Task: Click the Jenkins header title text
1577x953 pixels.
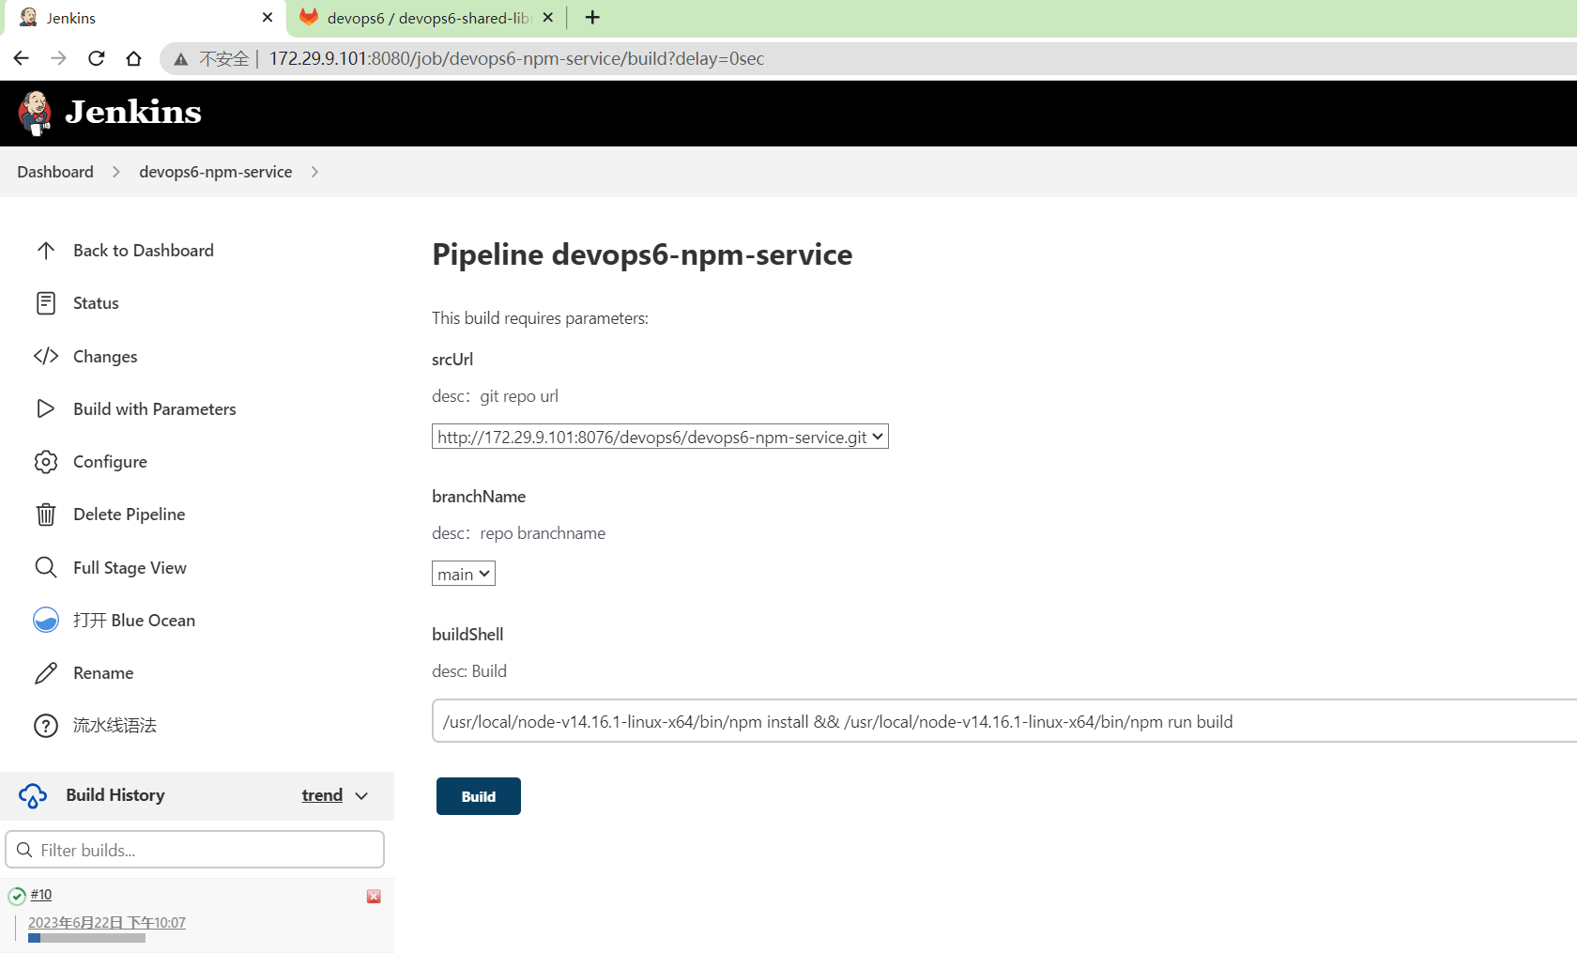Action: pos(133,112)
